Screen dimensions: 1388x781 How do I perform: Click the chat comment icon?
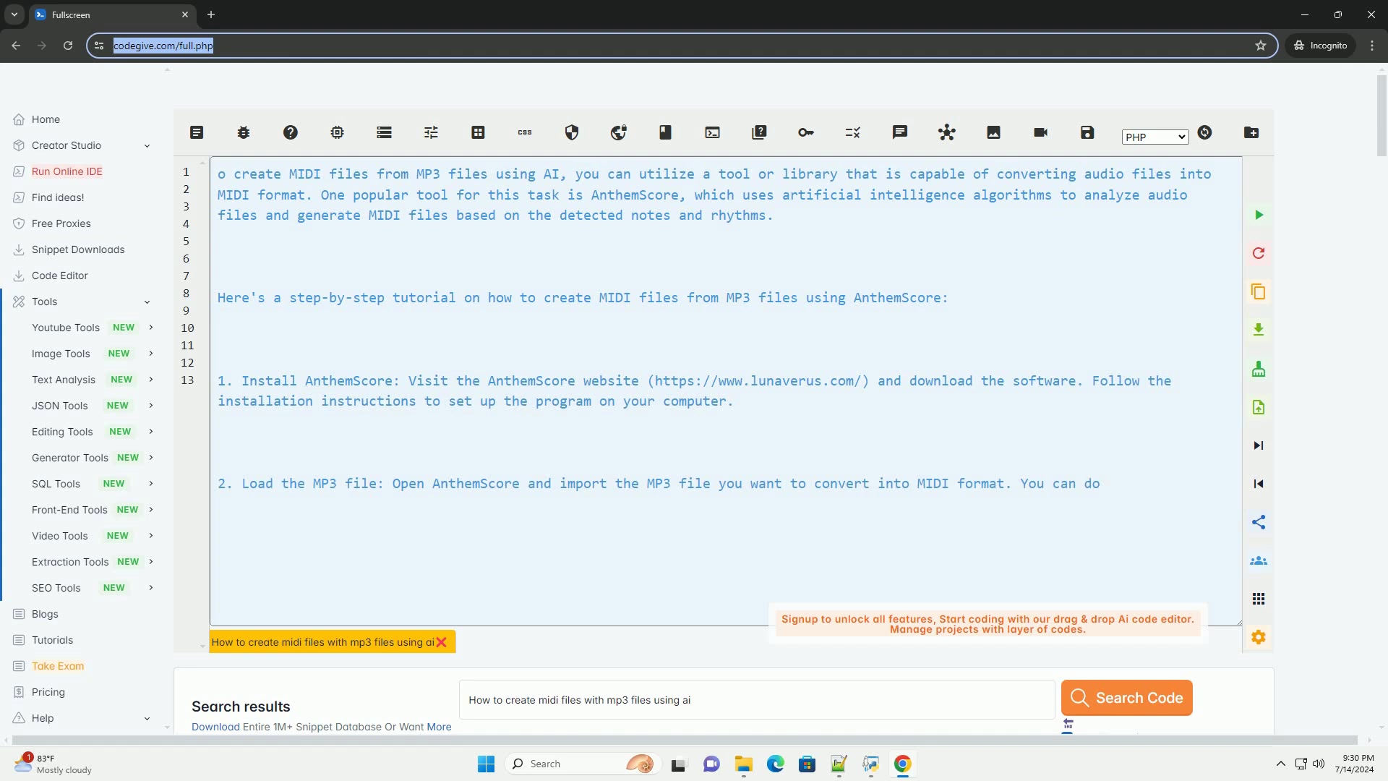(900, 132)
